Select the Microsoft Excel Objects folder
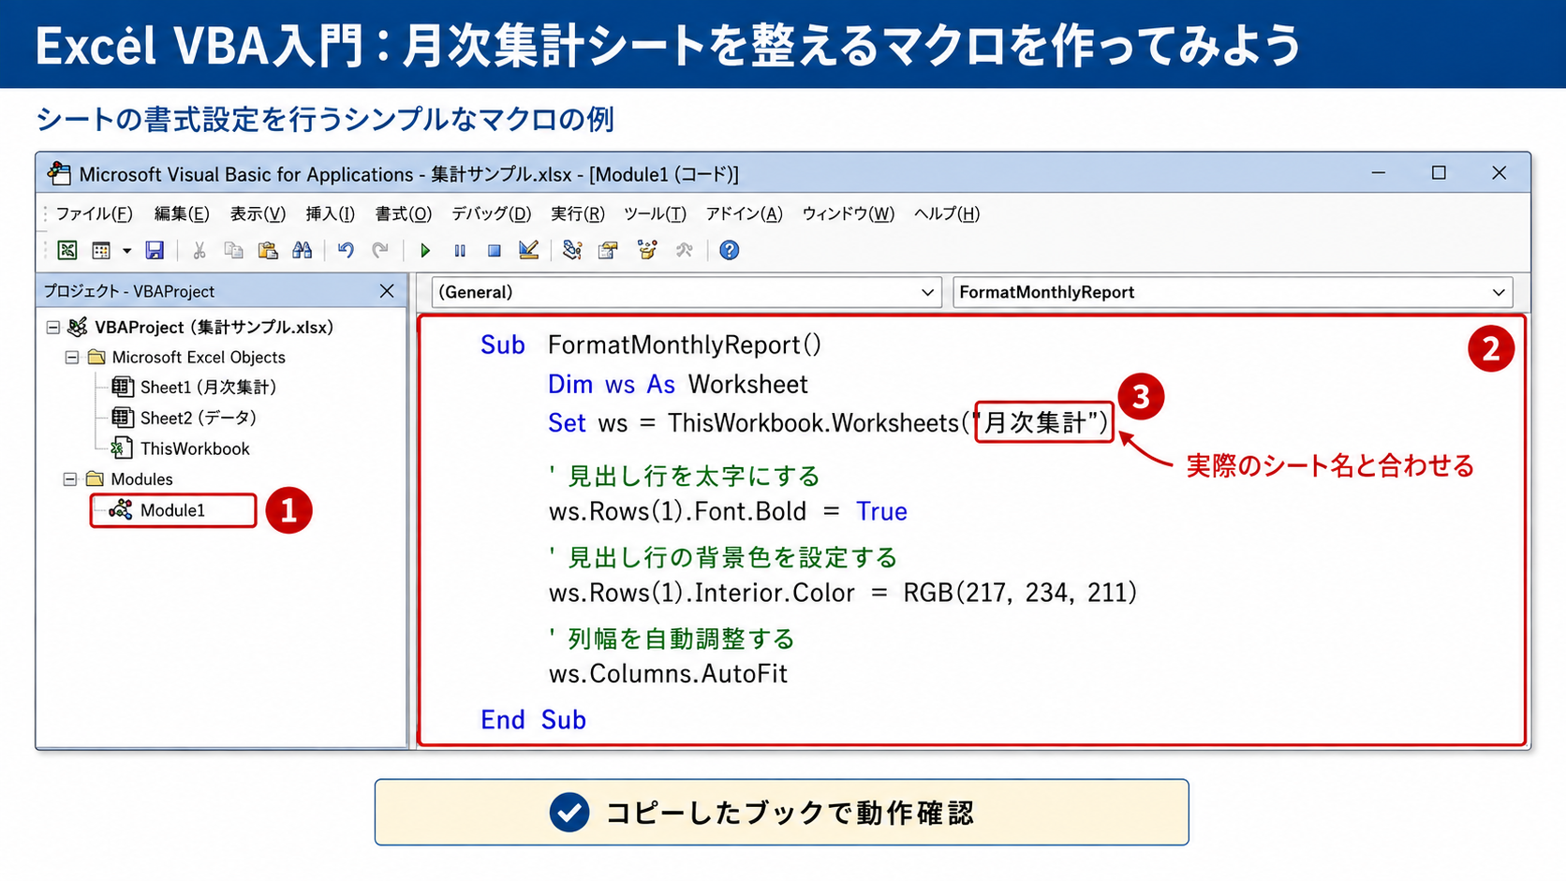The height and width of the screenshot is (881, 1566). (x=199, y=358)
